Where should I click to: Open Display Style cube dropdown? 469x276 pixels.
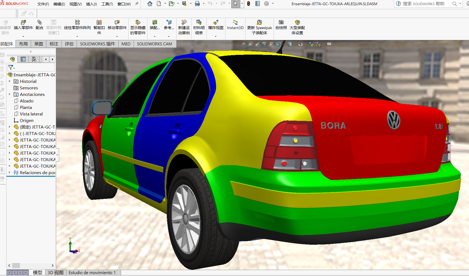coord(289,44)
